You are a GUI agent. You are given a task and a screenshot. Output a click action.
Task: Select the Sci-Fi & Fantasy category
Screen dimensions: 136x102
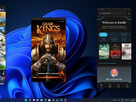pos(124,40)
